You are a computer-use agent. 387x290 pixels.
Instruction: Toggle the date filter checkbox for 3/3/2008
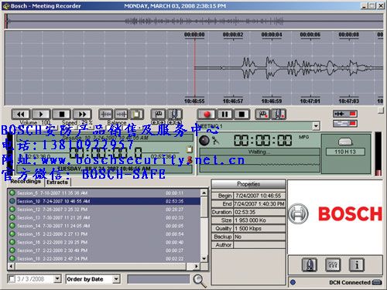tap(12, 279)
